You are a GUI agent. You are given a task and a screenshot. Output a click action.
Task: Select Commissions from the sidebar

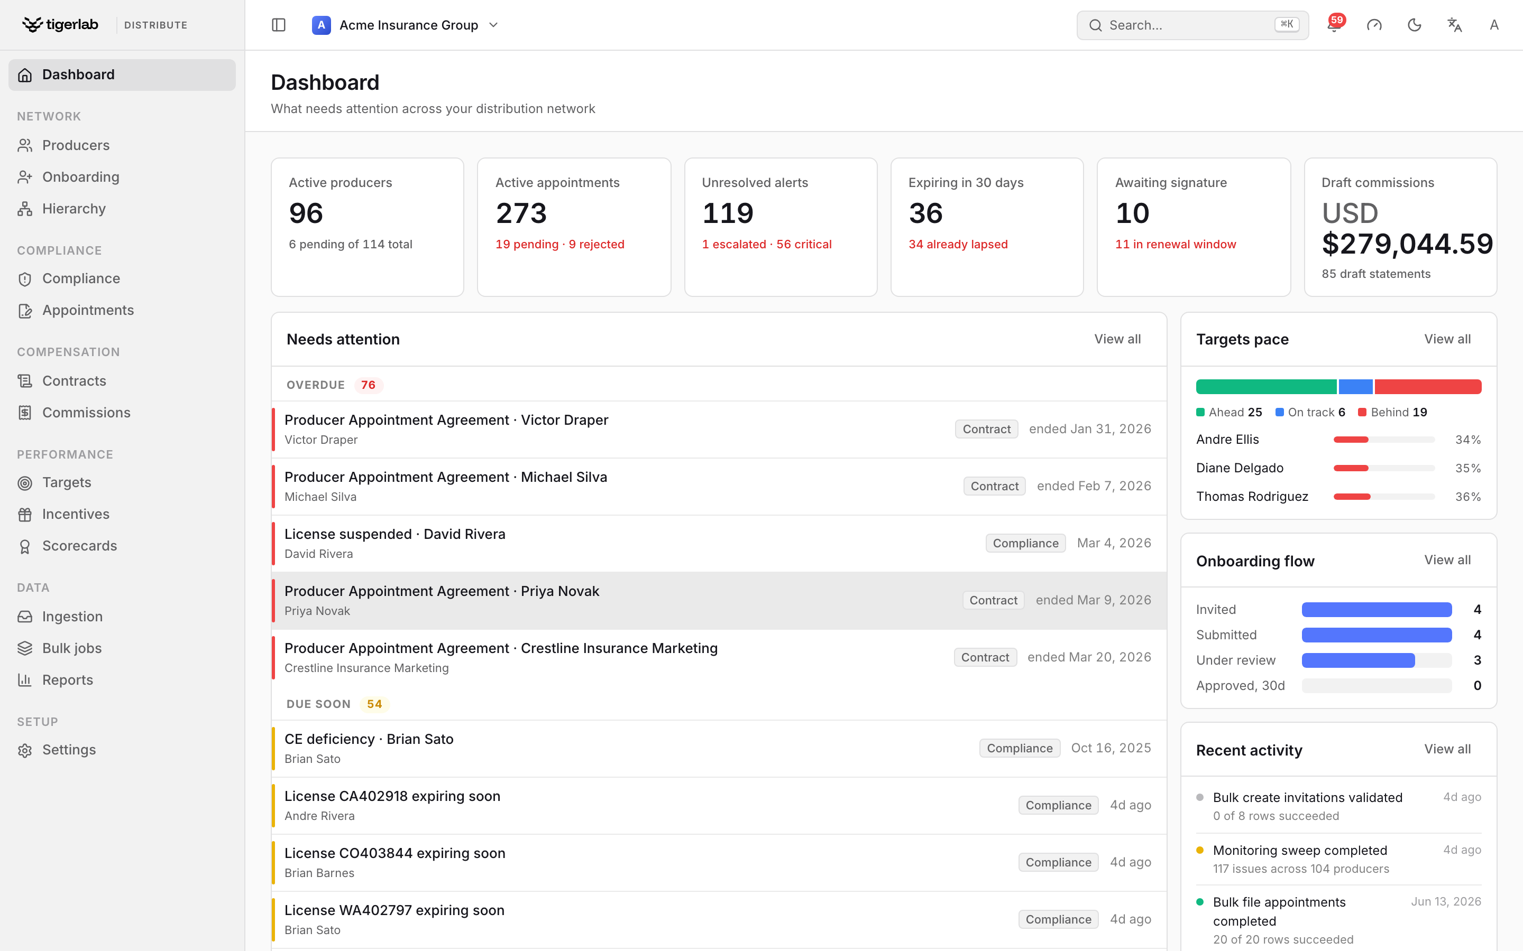tap(122, 413)
